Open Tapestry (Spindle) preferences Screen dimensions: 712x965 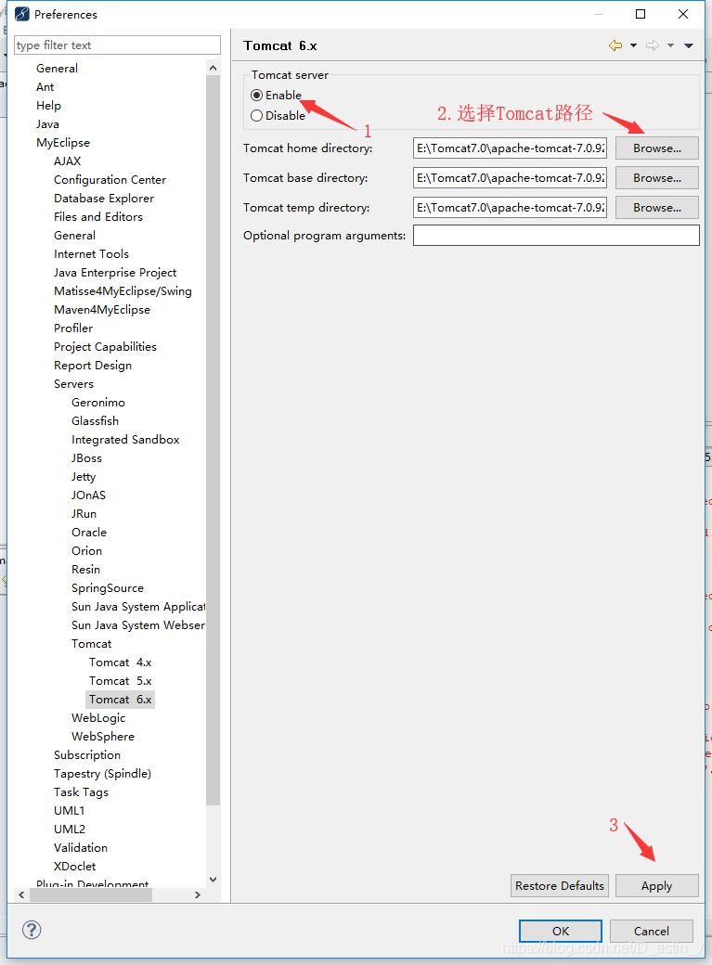pyautogui.click(x=102, y=774)
